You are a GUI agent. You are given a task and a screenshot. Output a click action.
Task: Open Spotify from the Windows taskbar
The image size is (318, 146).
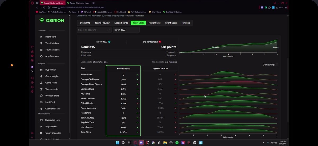(177, 143)
